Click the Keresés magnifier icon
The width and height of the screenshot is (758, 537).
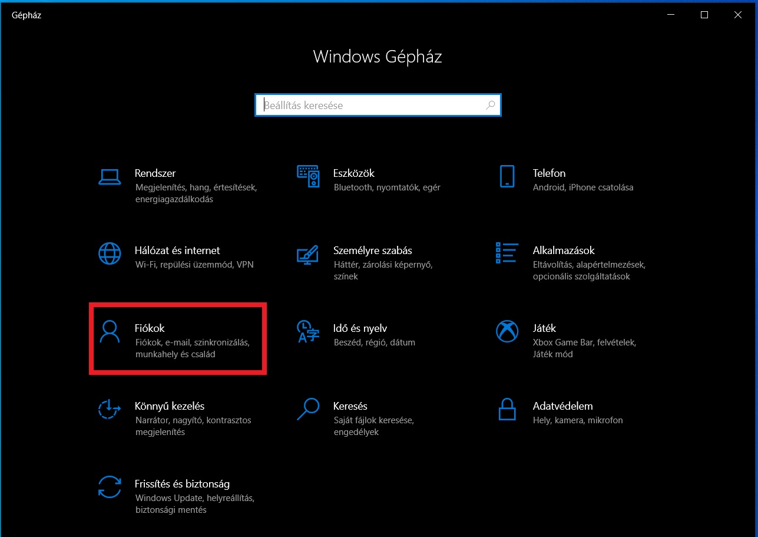308,409
